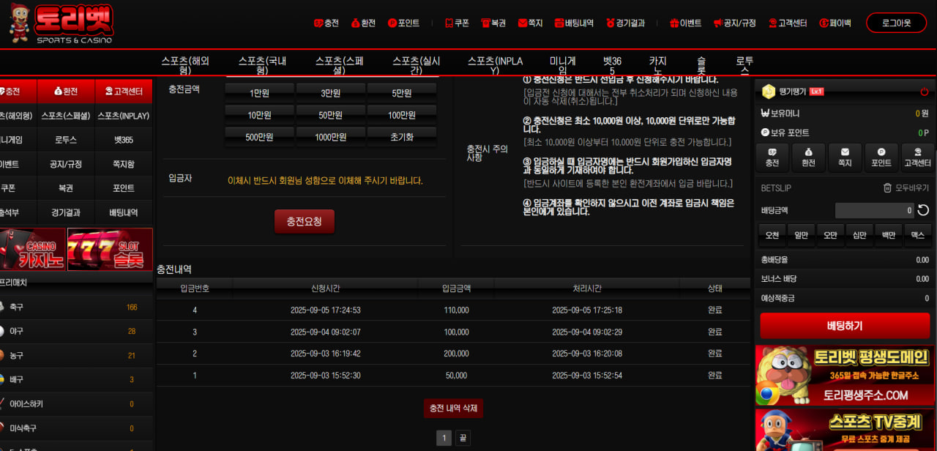Click the 토리벳 logo

click(61, 22)
